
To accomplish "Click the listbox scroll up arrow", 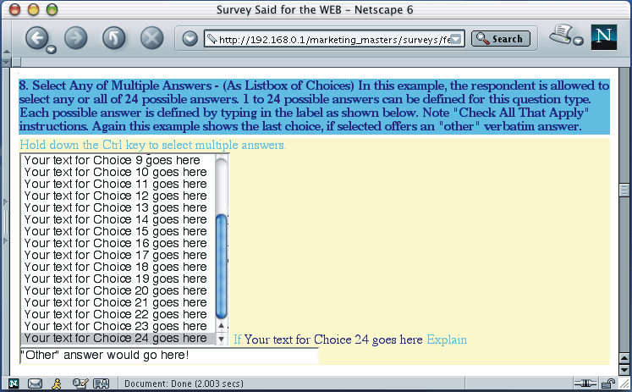I will click(x=222, y=325).
